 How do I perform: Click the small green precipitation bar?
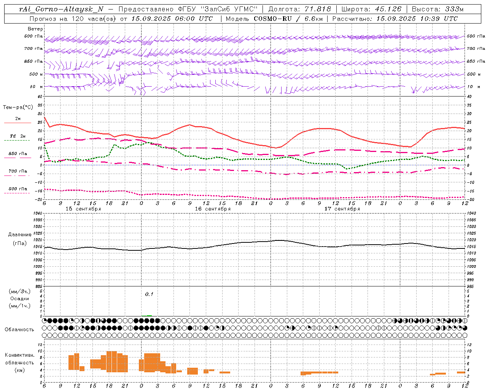coord(149,315)
